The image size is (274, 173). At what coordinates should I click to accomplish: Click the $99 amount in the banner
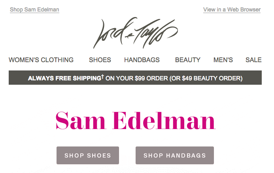coord(140,78)
